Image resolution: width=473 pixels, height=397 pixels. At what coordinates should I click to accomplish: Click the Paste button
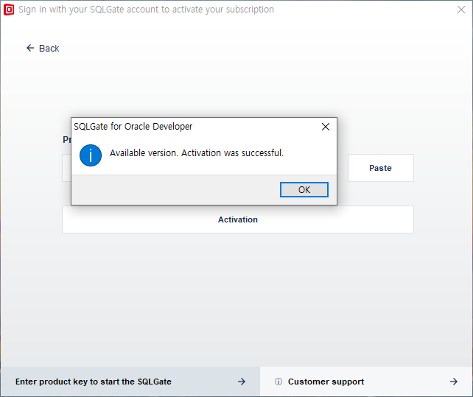pyautogui.click(x=381, y=168)
